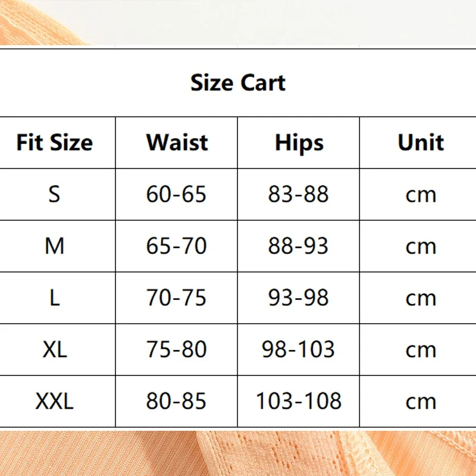Select the Fit Size column header
Image resolution: width=476 pixels, height=476 pixels.
click(x=55, y=142)
